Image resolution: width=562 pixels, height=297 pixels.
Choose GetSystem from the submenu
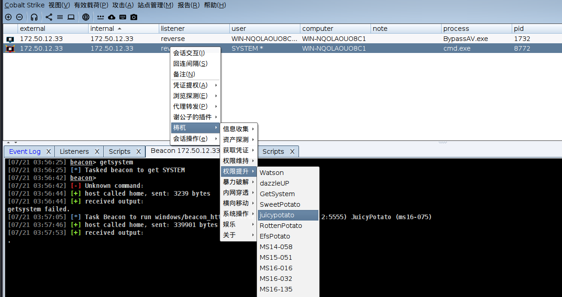click(288, 194)
